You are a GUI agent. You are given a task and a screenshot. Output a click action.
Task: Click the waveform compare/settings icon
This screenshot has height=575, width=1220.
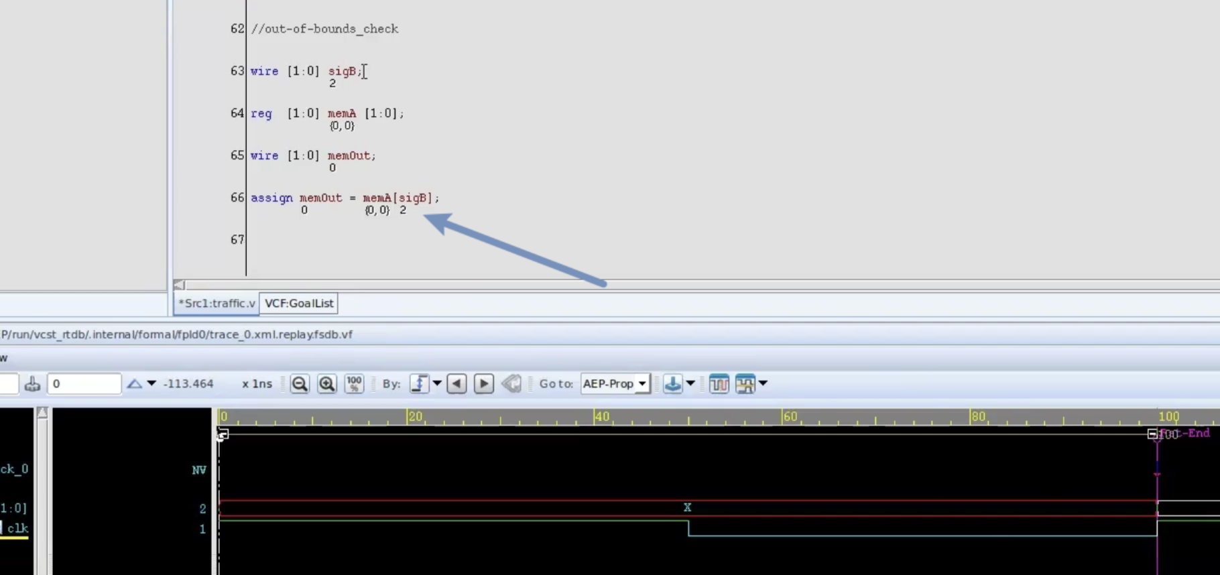tap(745, 384)
